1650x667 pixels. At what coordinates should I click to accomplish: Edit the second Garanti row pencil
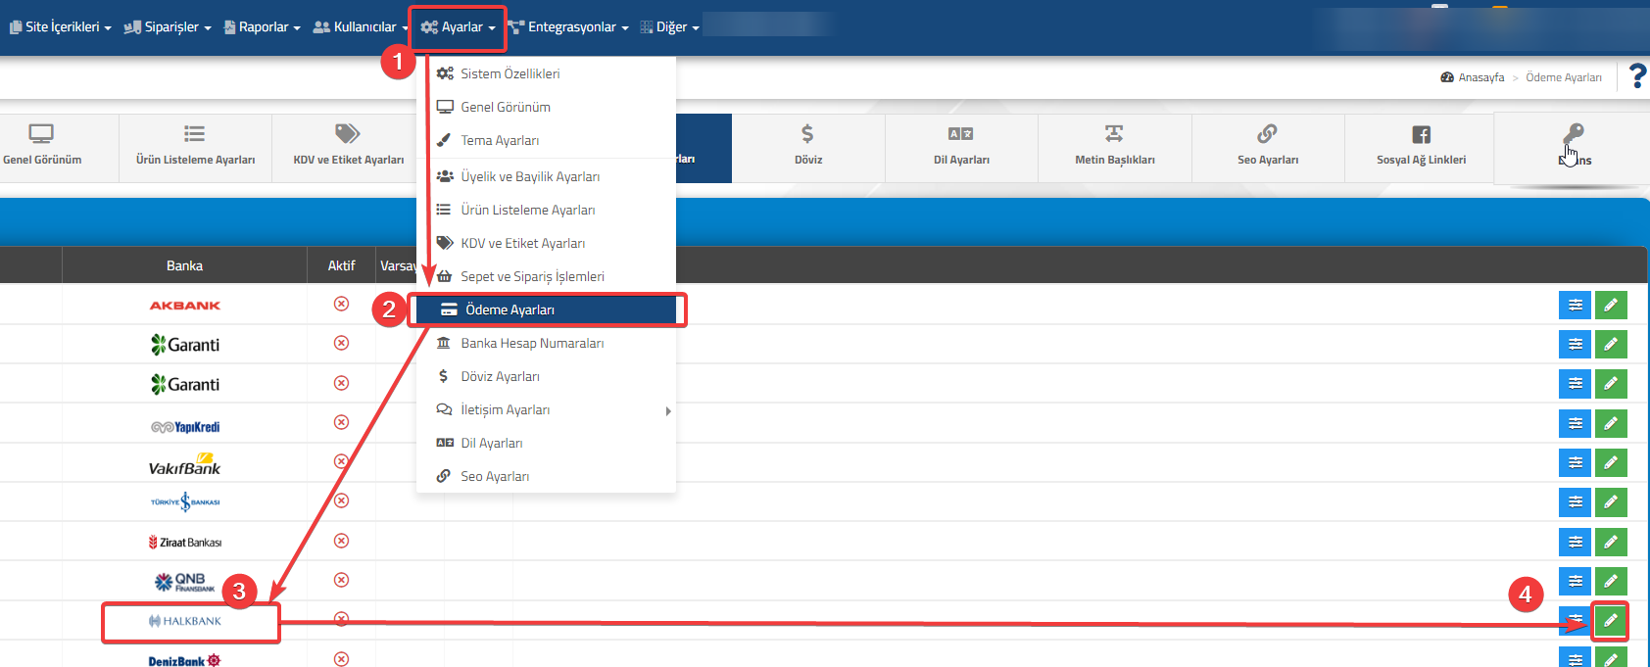point(1611,383)
